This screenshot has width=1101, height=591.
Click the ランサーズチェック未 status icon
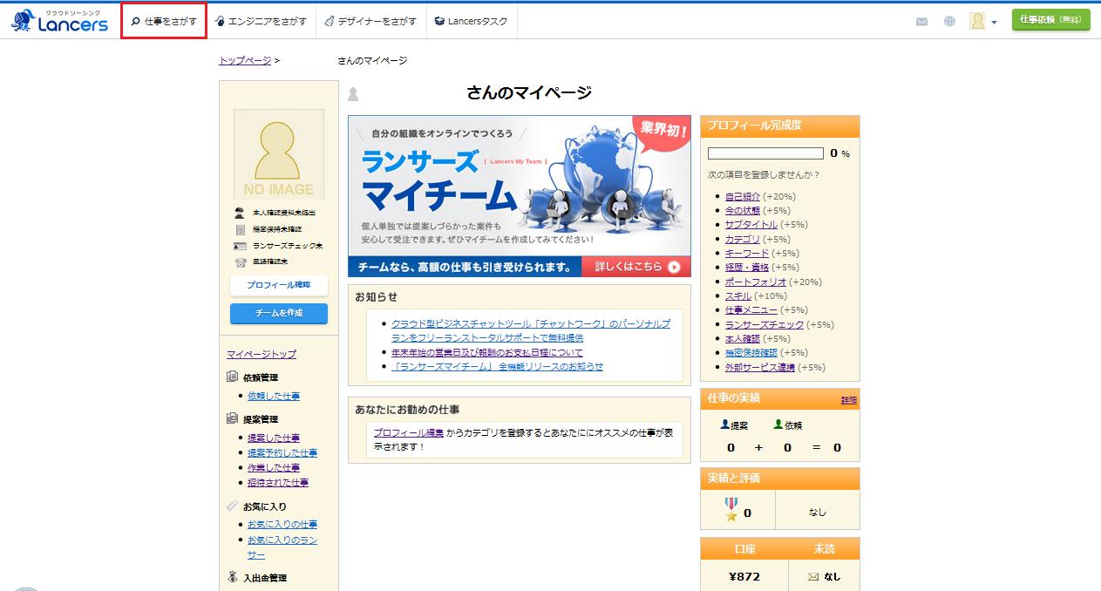click(x=240, y=246)
